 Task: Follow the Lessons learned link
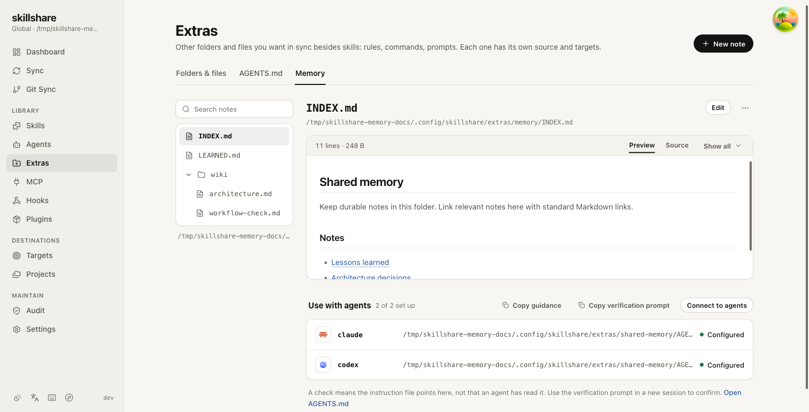tap(360, 262)
